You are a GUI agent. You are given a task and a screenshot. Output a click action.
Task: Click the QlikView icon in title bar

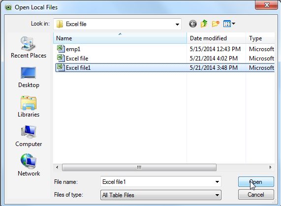(8, 7)
